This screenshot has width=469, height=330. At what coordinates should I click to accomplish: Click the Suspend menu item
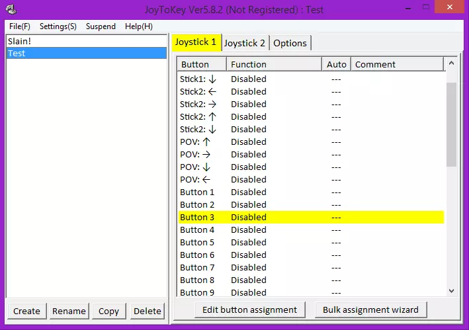(101, 26)
